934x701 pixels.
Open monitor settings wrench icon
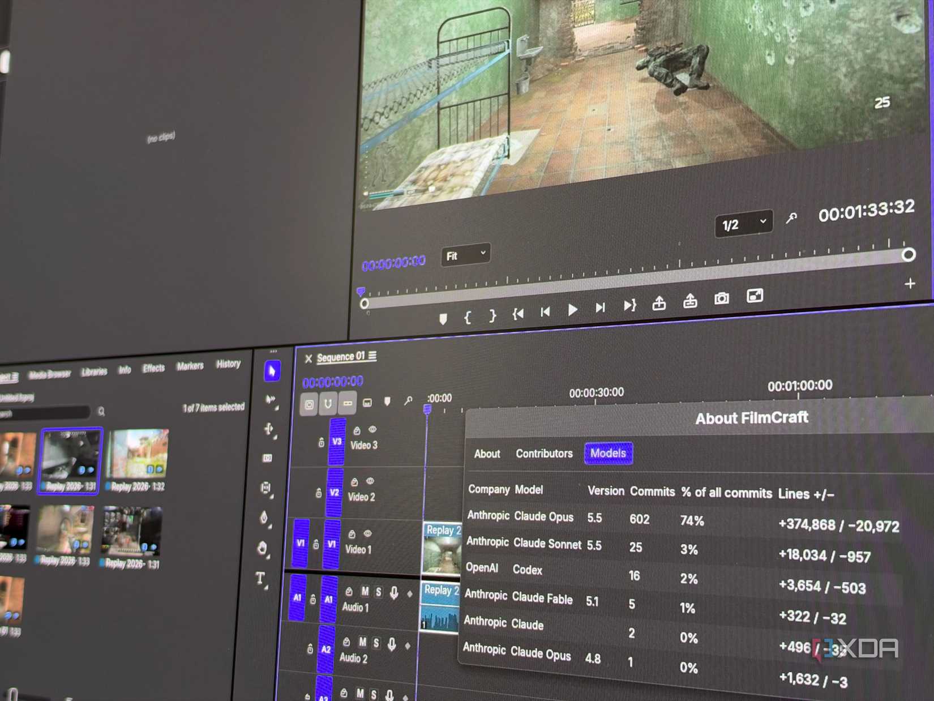[792, 217]
